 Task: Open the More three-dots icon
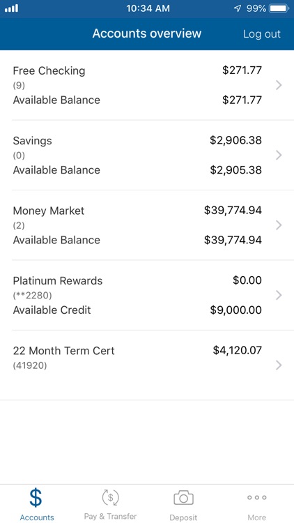coord(256,498)
